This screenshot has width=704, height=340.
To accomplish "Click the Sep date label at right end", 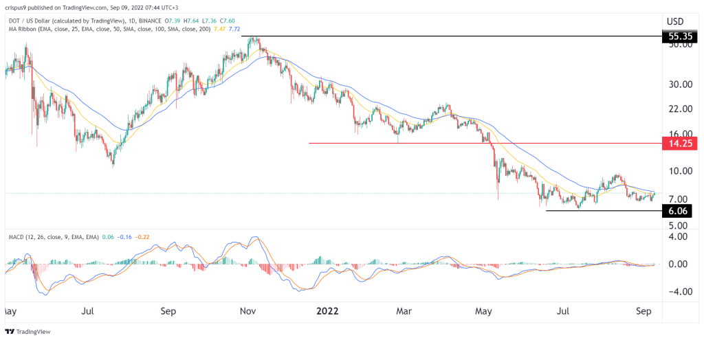I will [x=644, y=310].
